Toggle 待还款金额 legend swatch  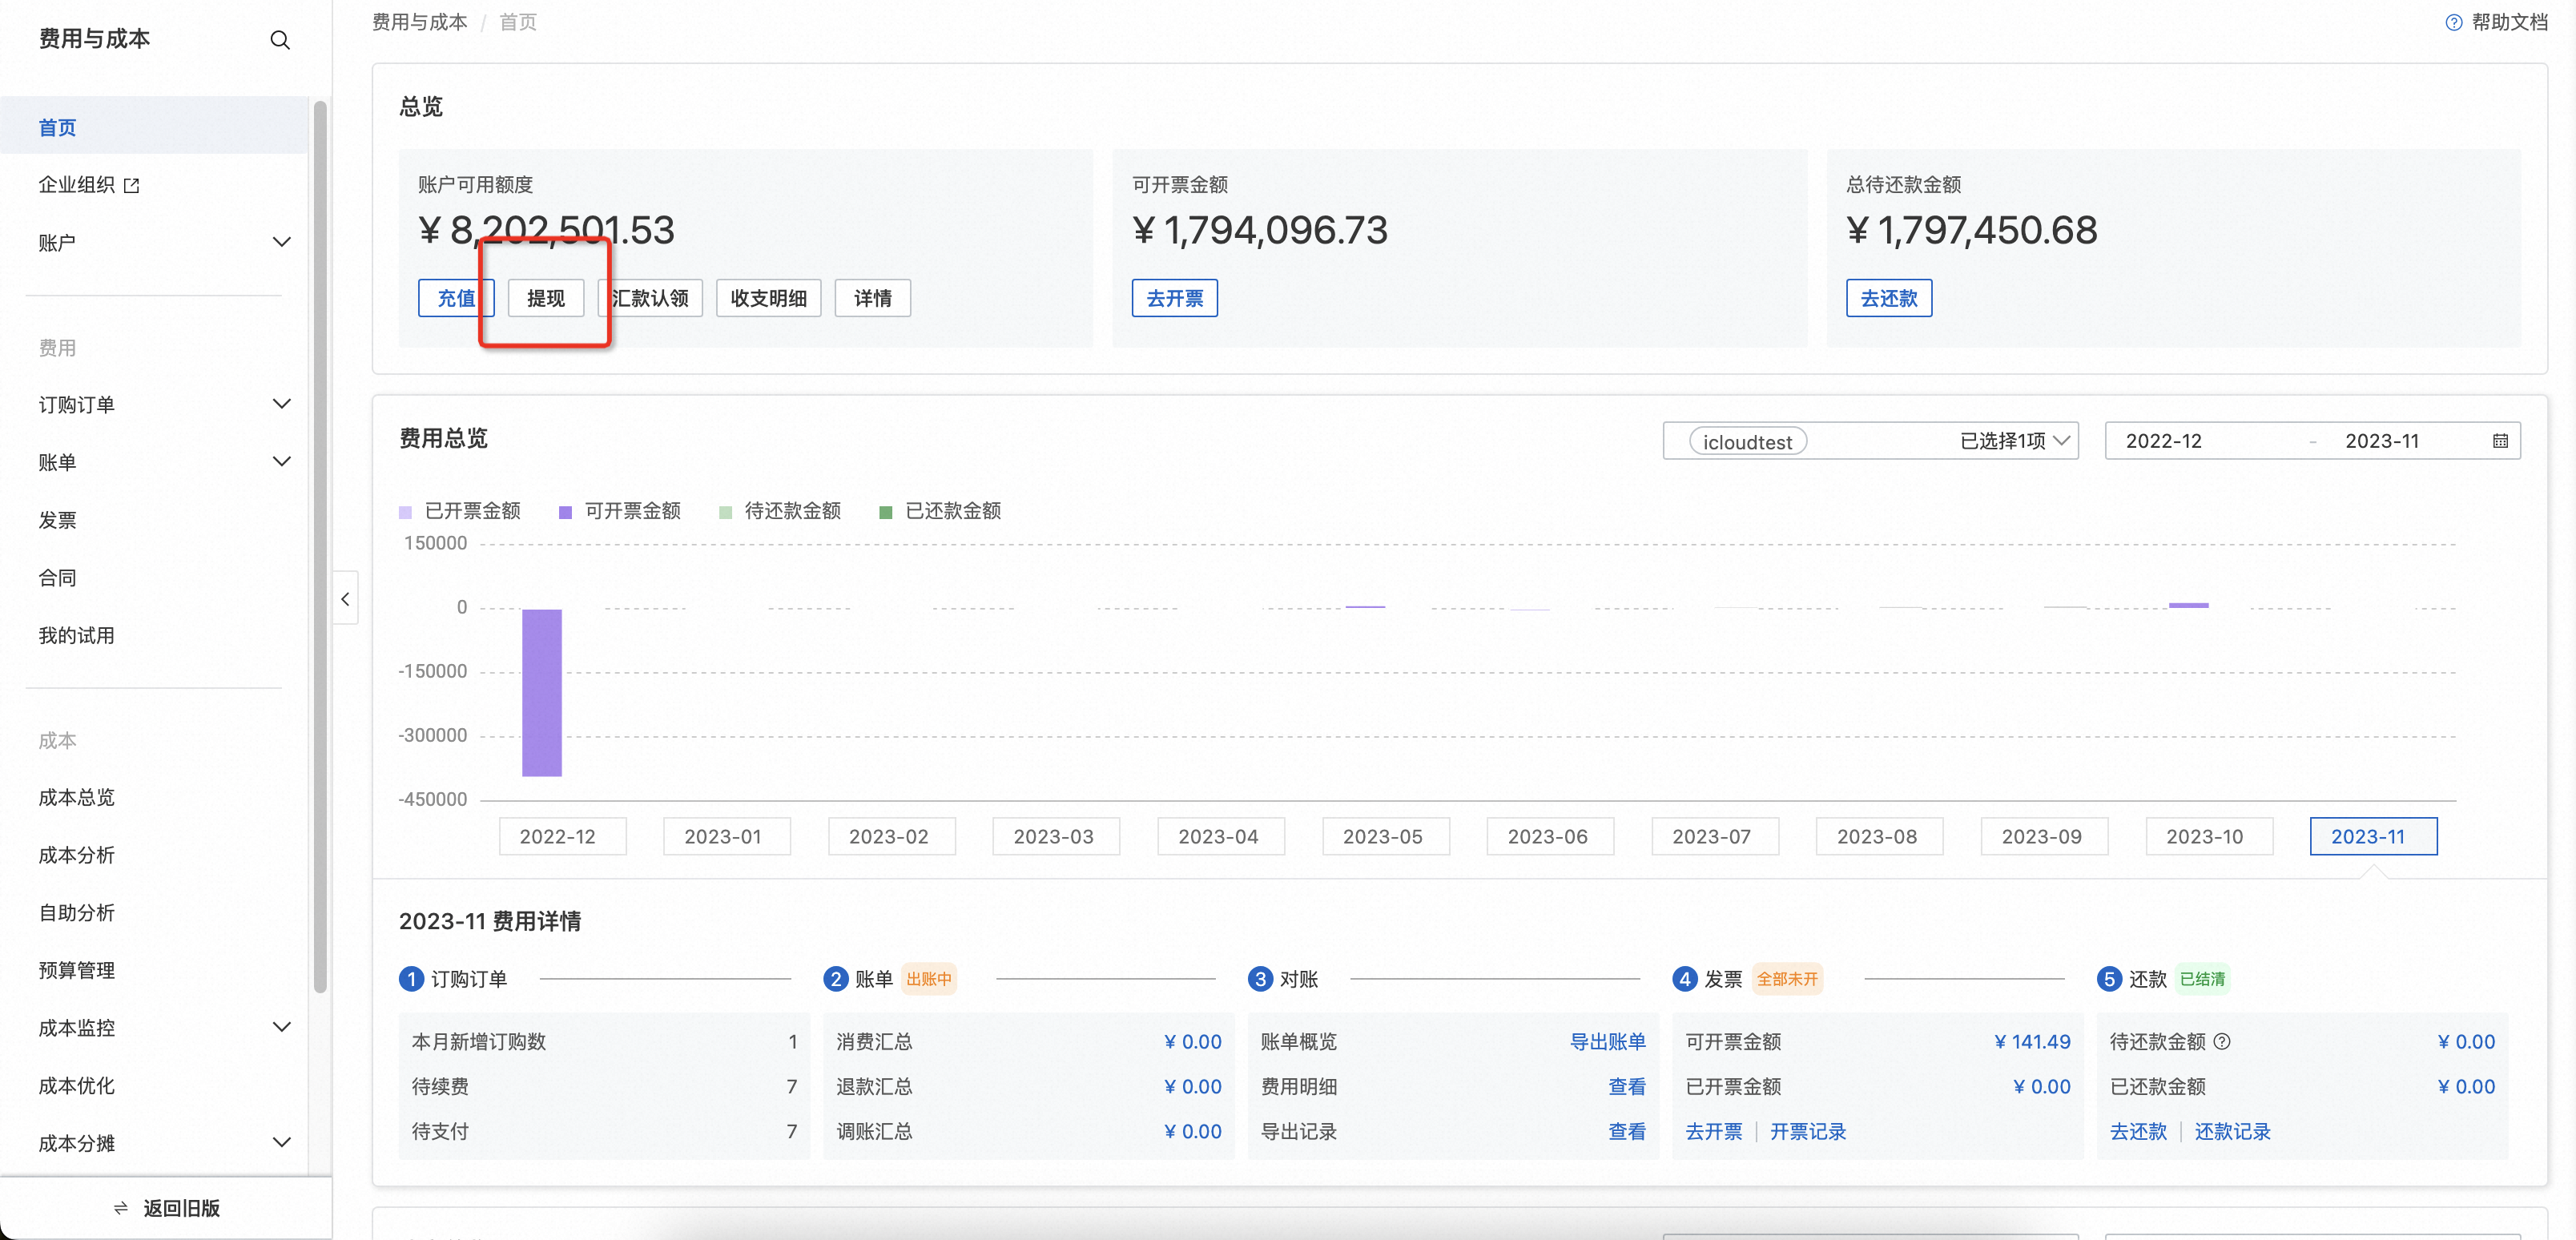coord(725,512)
